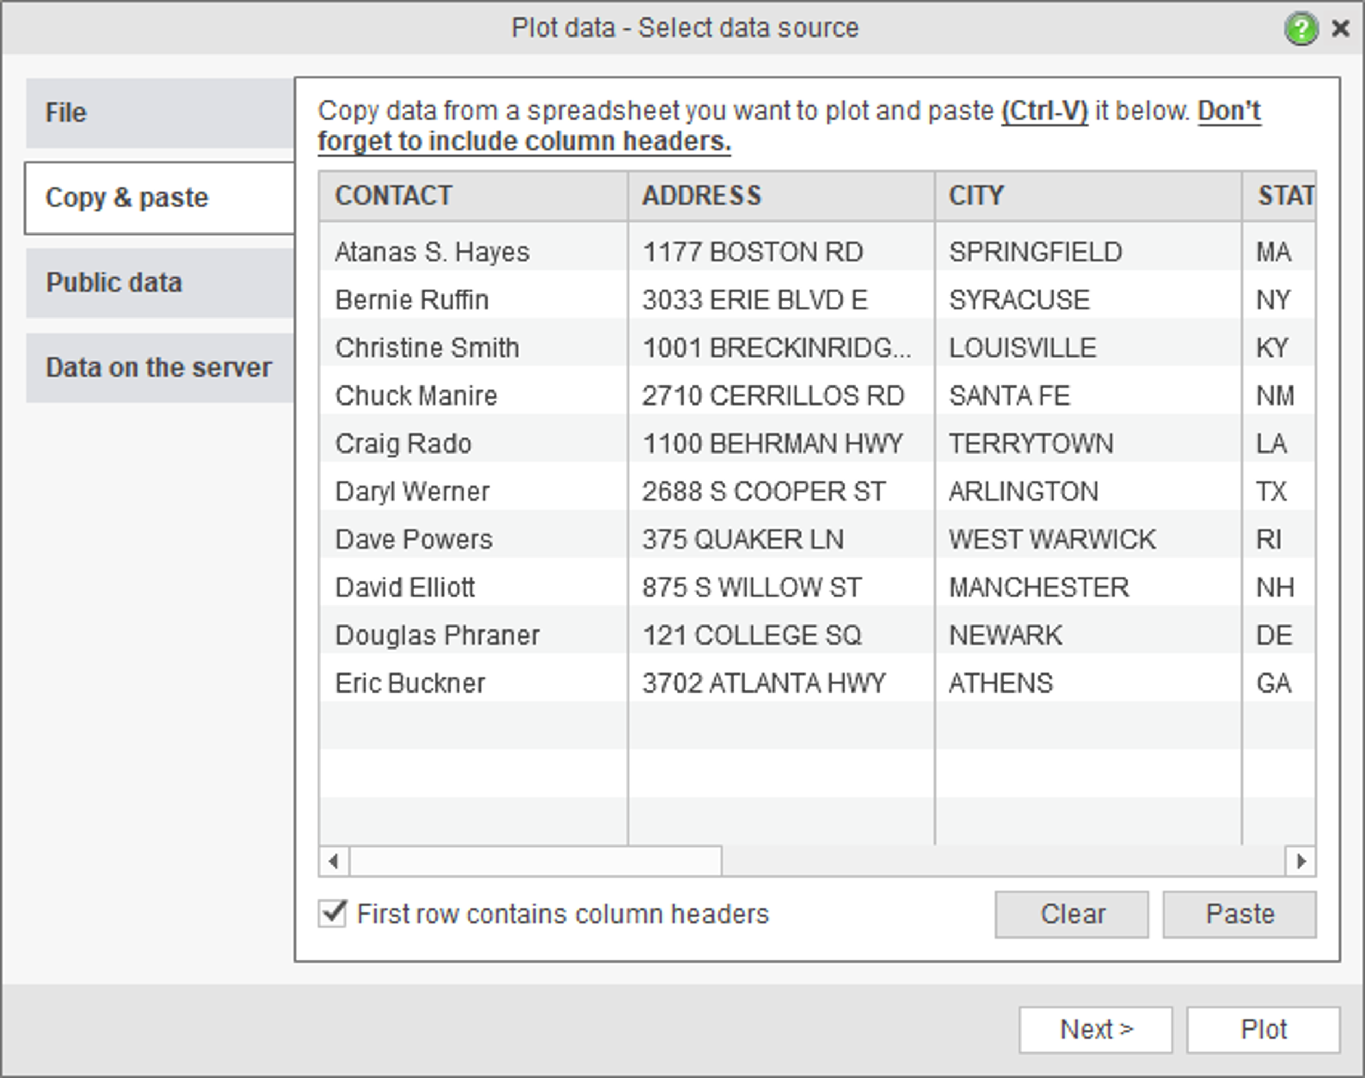Click the WEST WARWICK city cell
The height and width of the screenshot is (1078, 1365).
pos(1088,540)
